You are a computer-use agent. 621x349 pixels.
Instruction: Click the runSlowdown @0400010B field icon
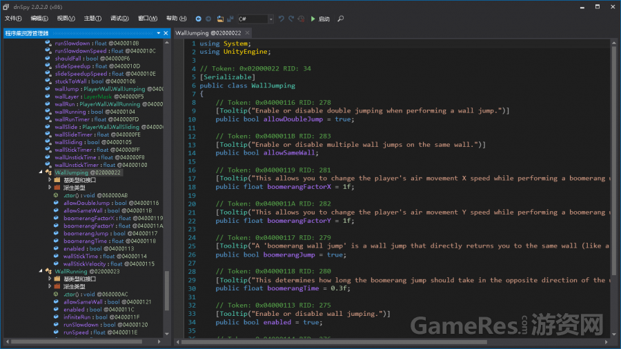click(x=48, y=43)
